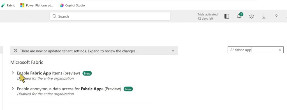287x110 pixels.
Task: Click New badge on anonymous data access
Action: pos(128,89)
